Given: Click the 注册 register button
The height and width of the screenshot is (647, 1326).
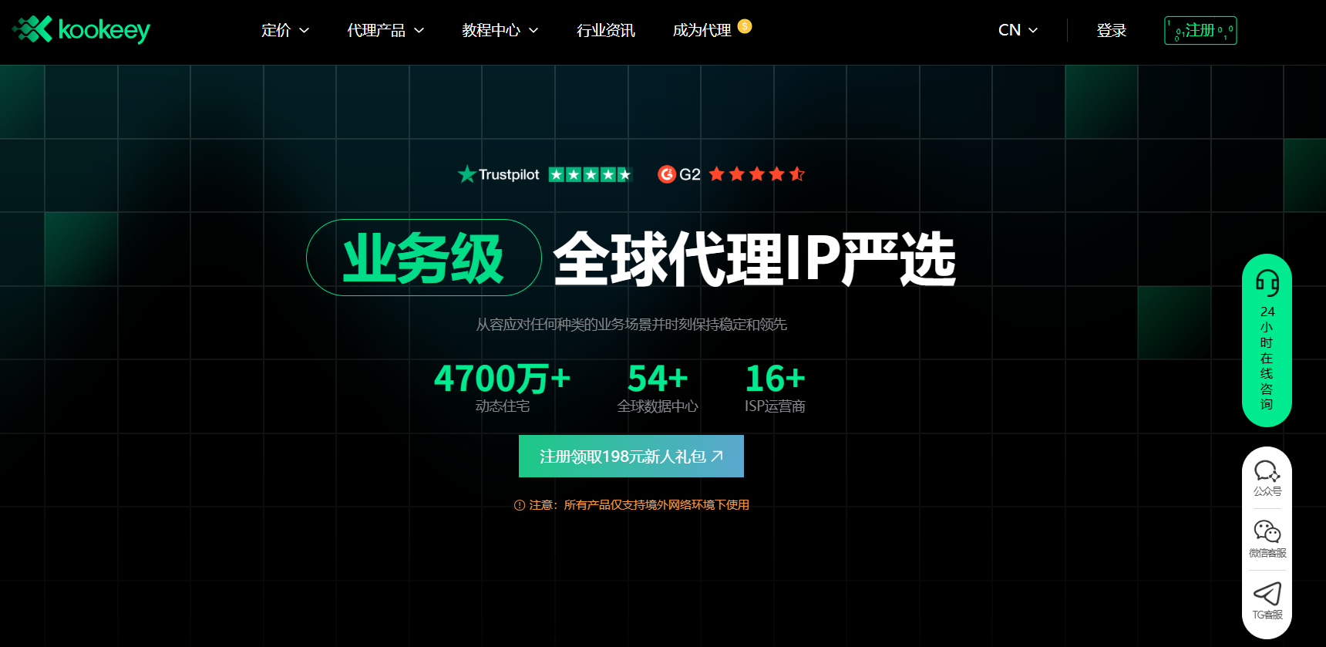Looking at the screenshot, I should click(x=1200, y=30).
